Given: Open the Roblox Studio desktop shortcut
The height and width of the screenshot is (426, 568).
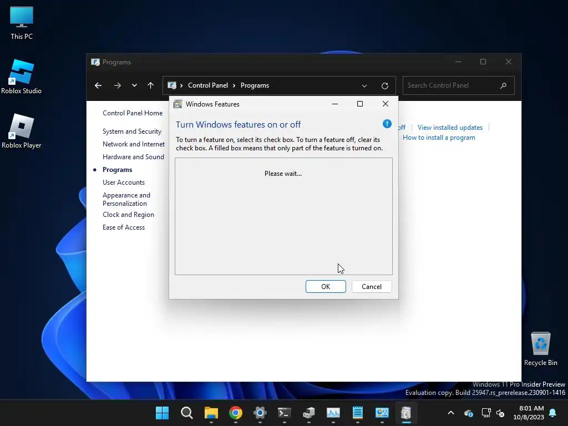Looking at the screenshot, I should [x=22, y=77].
